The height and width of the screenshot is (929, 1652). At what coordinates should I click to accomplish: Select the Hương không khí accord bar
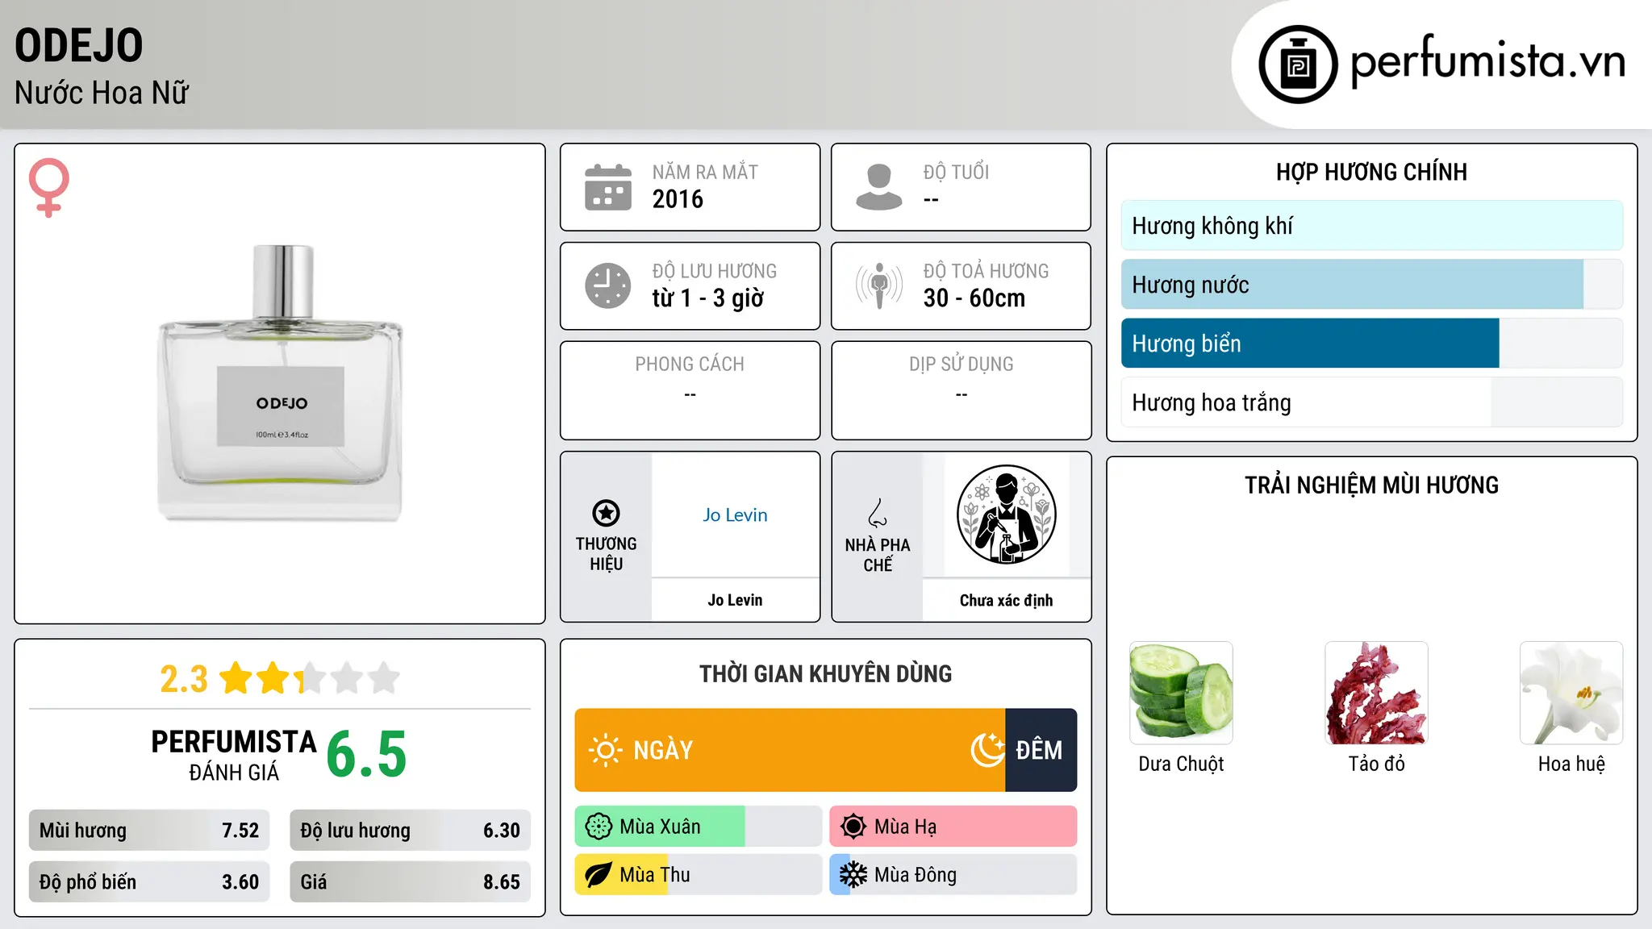pos(1372,226)
